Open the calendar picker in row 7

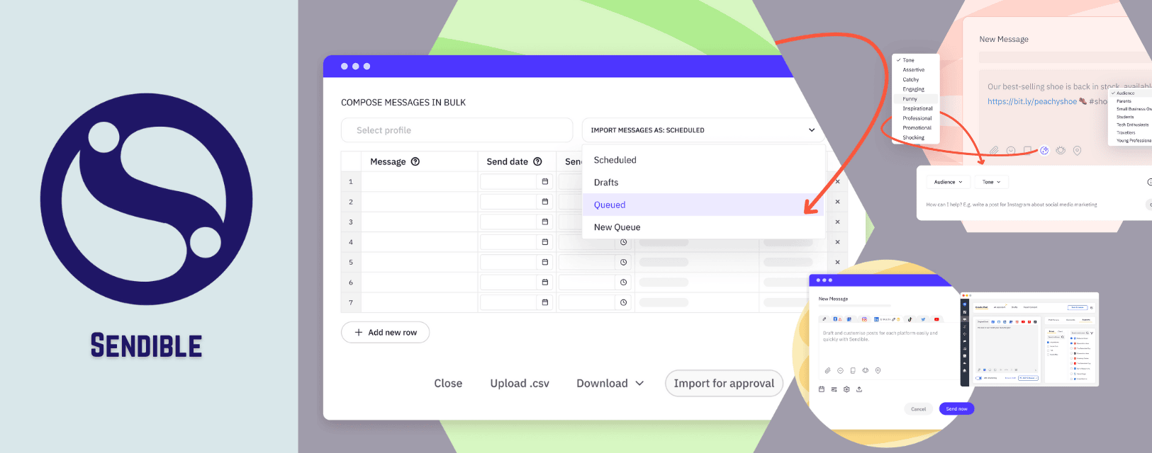pyautogui.click(x=545, y=302)
